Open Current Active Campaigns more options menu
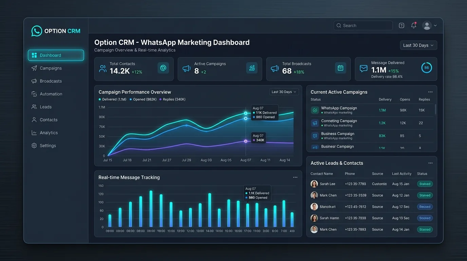Viewport: 467px width, 261px height. 430,92
